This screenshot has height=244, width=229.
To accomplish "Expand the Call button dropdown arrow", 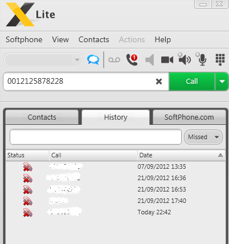I will coord(222,82).
